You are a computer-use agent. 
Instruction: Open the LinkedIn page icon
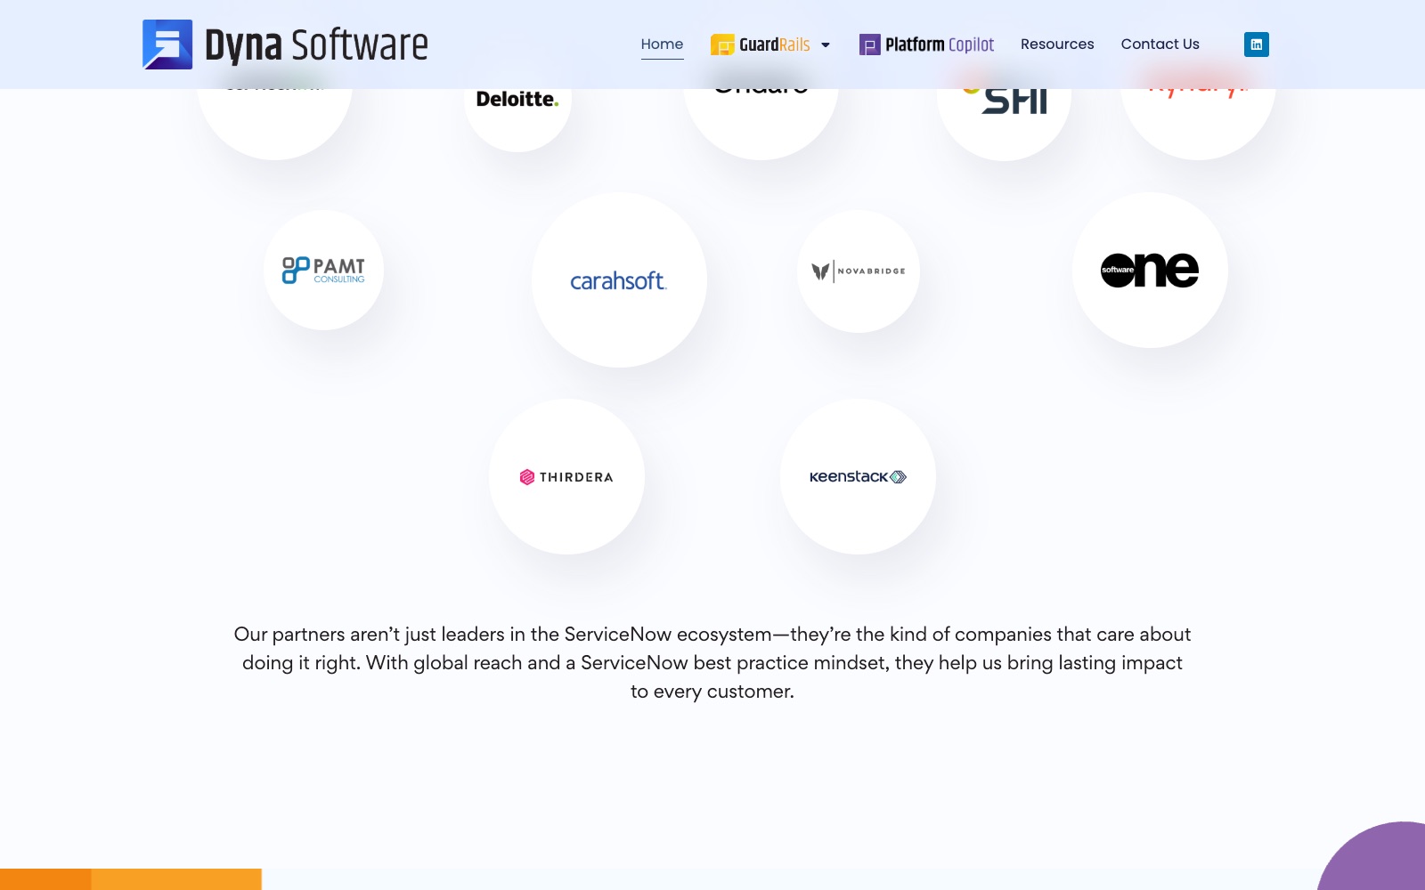click(x=1257, y=44)
